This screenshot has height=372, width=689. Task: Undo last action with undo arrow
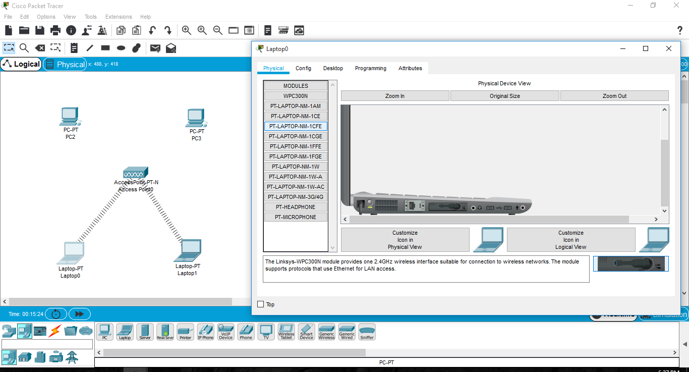(152, 30)
